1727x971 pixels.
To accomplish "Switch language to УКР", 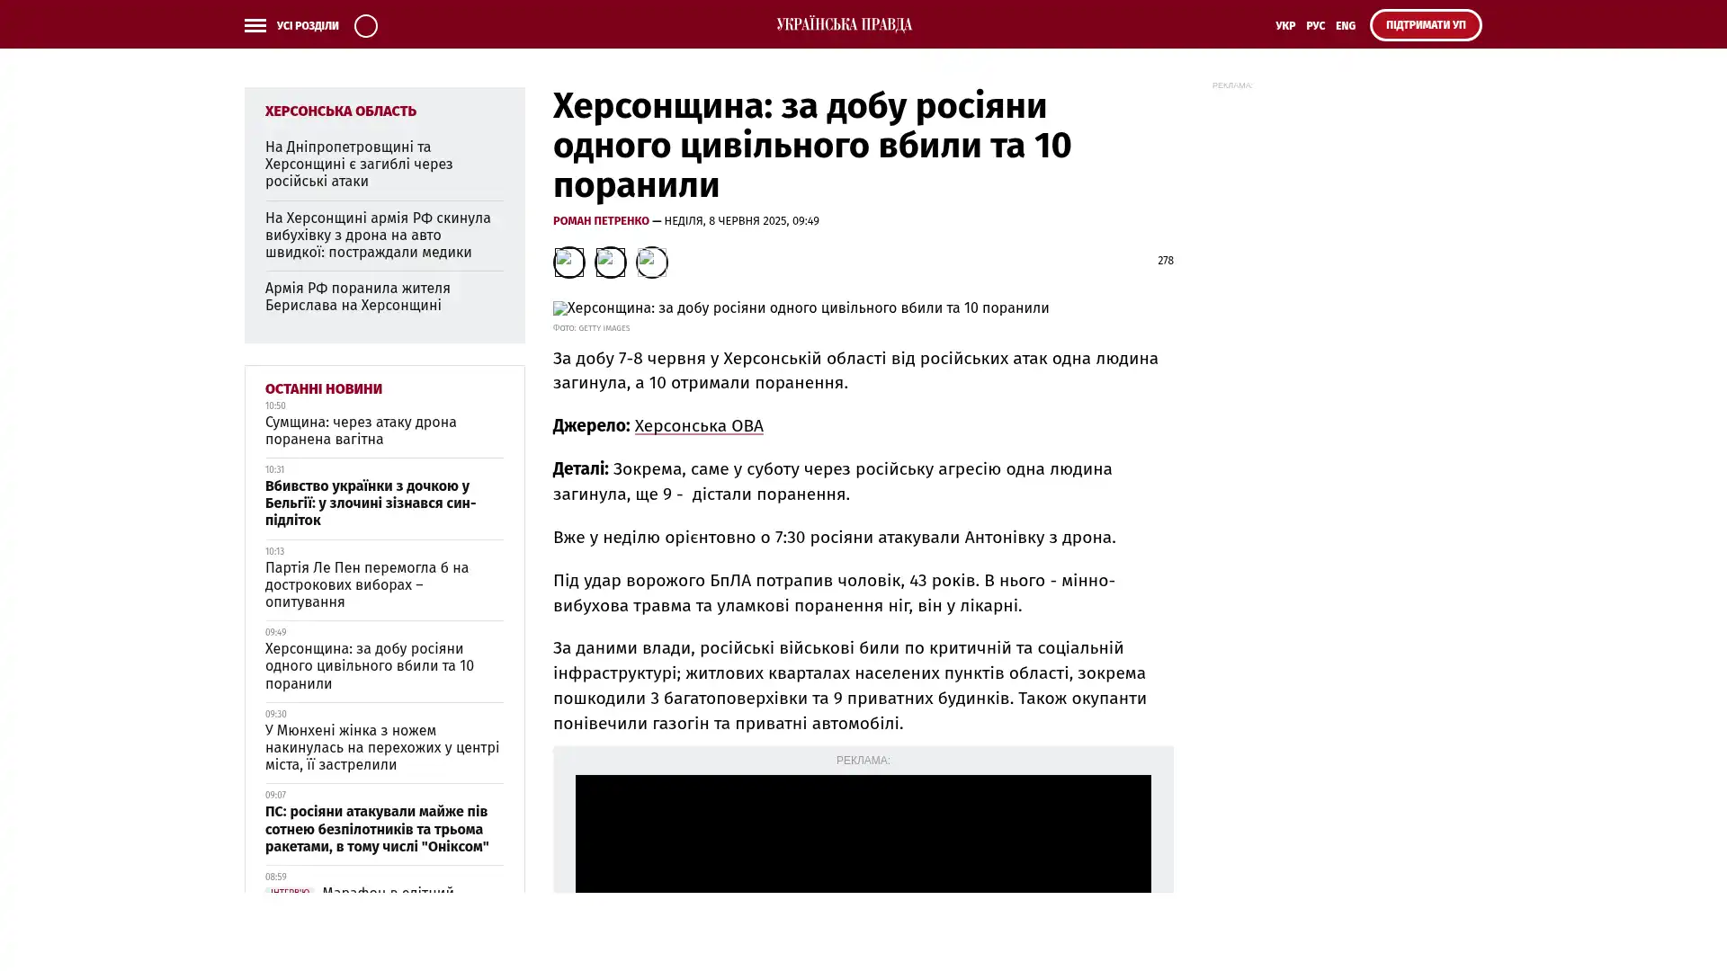I will coord(1284,25).
